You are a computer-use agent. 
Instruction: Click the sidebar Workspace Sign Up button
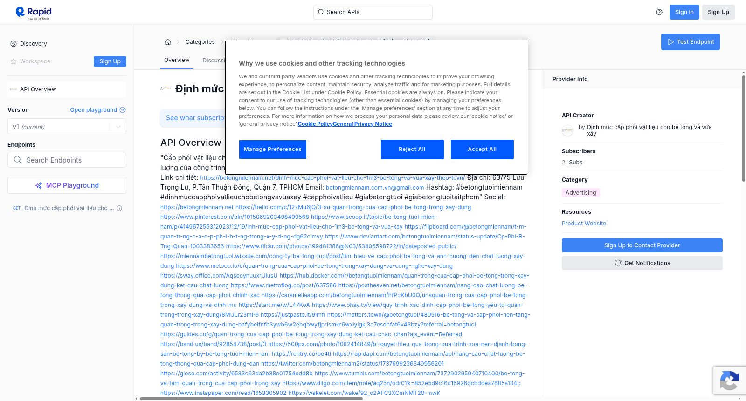point(110,61)
